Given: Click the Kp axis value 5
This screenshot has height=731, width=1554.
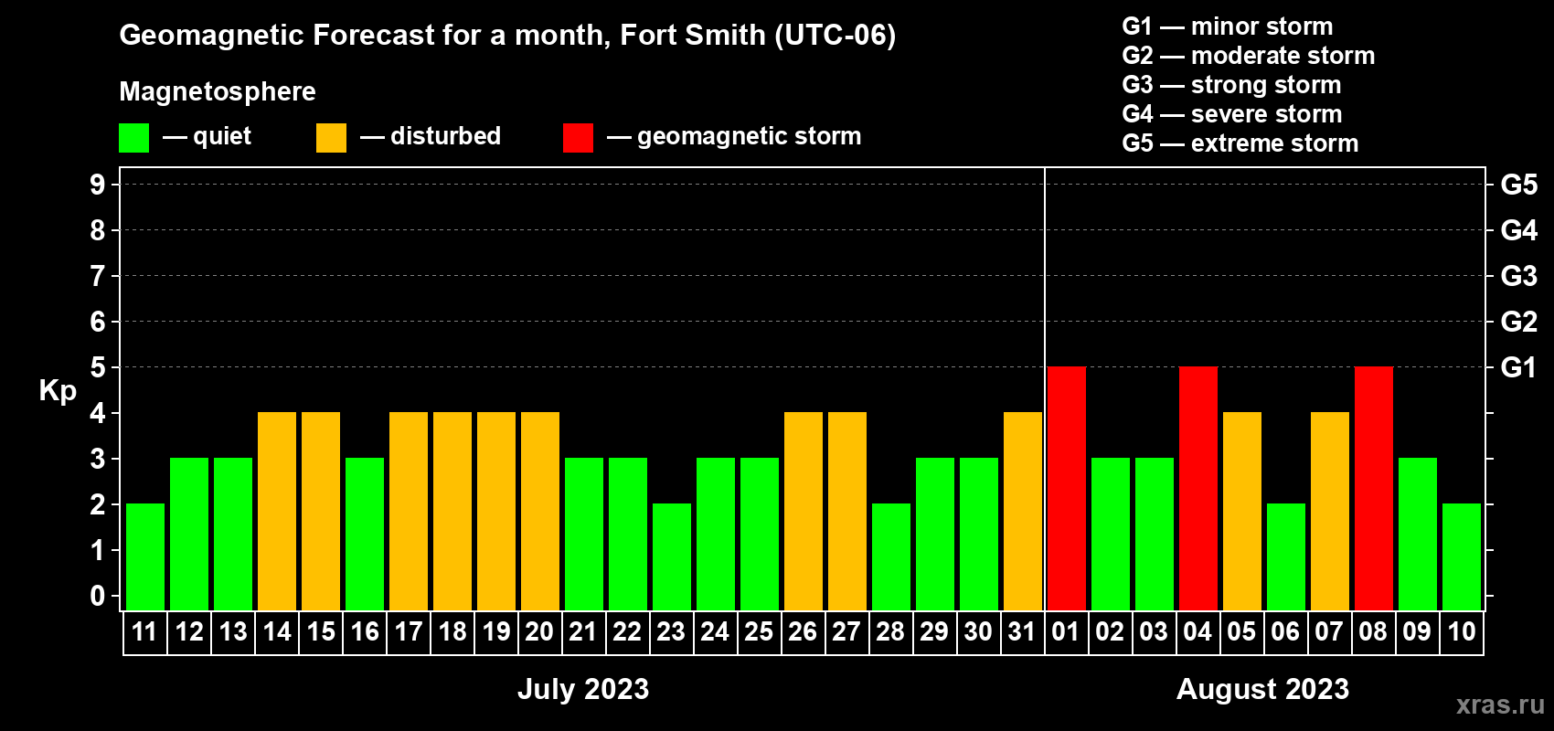Looking at the screenshot, I should (98, 367).
